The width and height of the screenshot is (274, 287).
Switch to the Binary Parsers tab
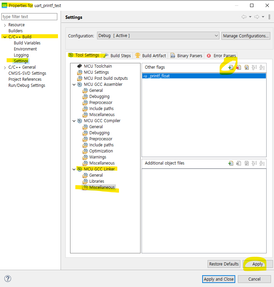[186, 56]
